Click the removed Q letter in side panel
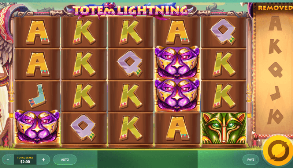Viewport: 293px width, 168px height. point(276,69)
